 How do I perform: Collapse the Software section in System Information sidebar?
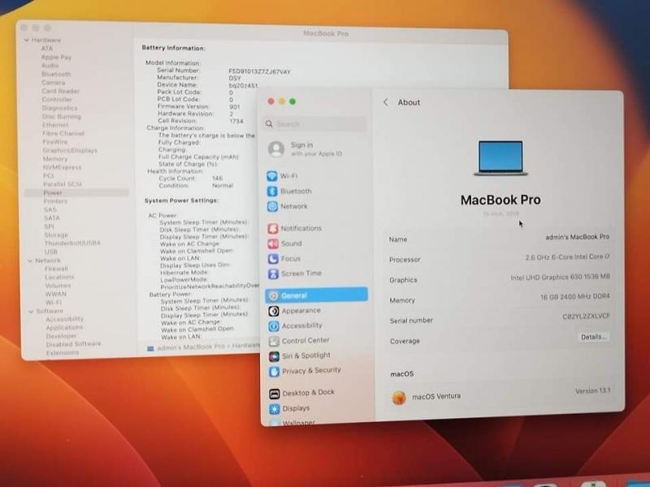pos(31,312)
